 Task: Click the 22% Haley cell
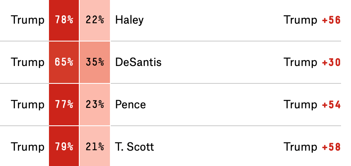click(x=95, y=20)
